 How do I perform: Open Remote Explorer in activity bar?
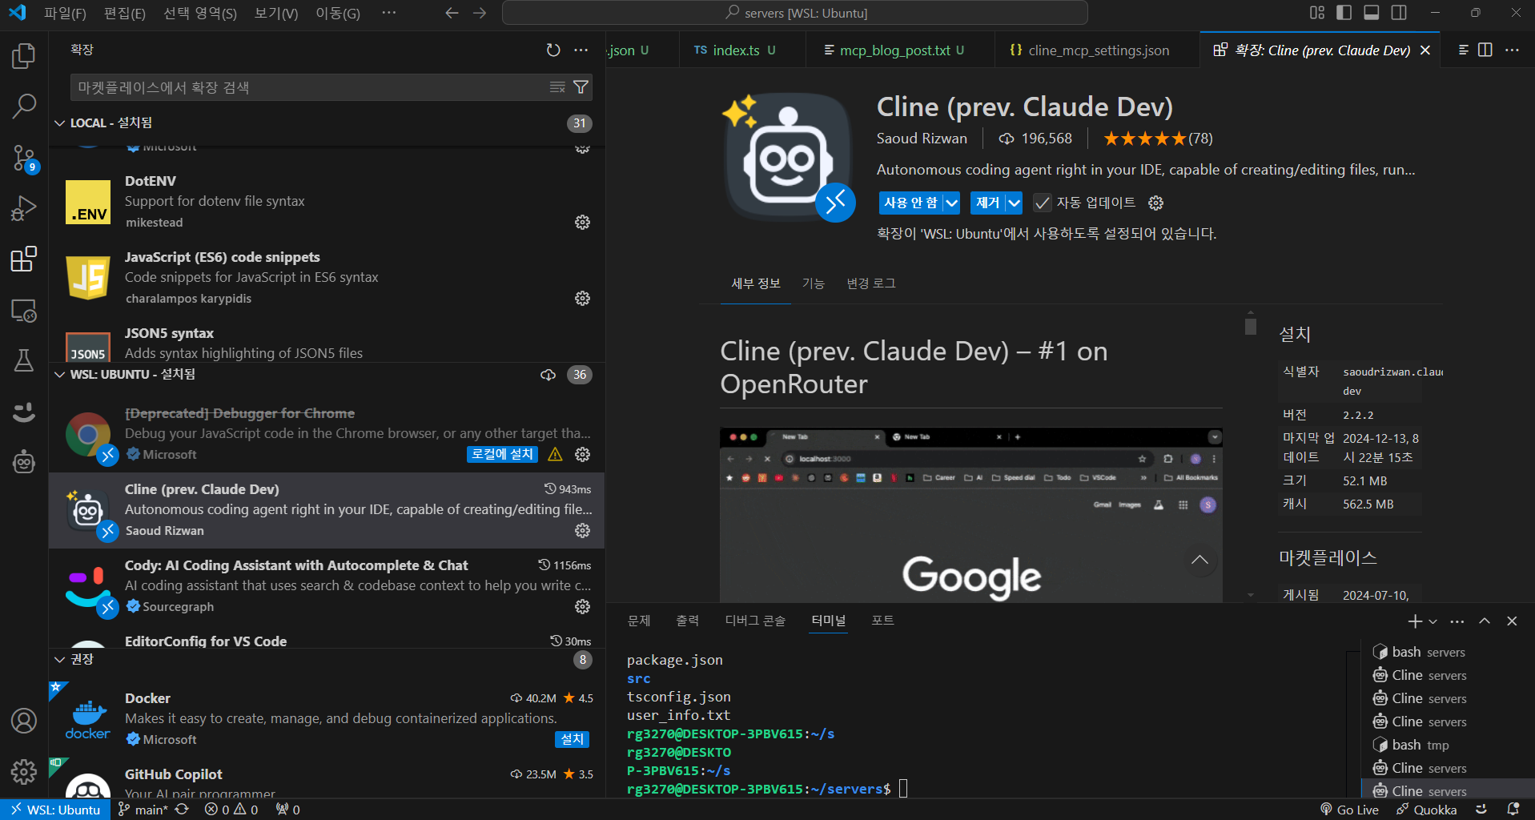(x=24, y=311)
